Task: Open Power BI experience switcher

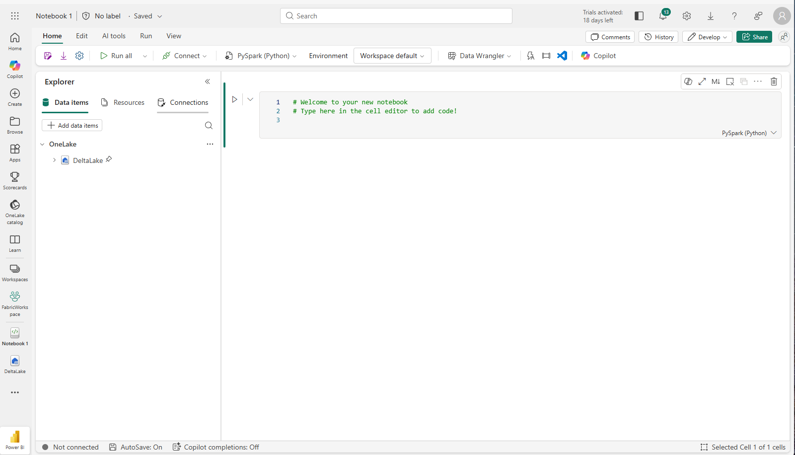Action: [15, 440]
